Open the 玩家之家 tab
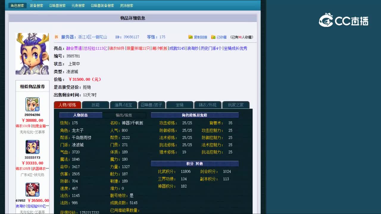This screenshot has height=214, width=381. click(236, 105)
